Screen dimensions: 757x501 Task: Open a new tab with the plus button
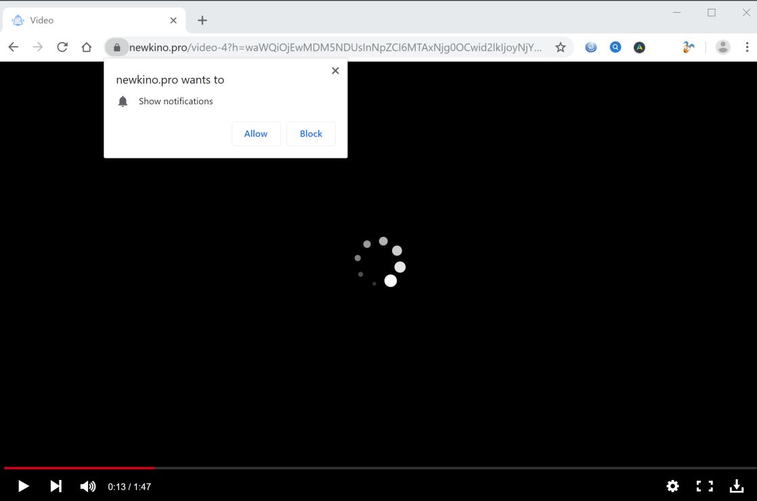coord(202,20)
